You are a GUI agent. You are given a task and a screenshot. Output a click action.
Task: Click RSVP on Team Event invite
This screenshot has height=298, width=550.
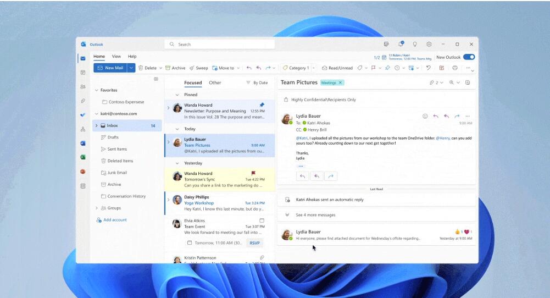254,243
